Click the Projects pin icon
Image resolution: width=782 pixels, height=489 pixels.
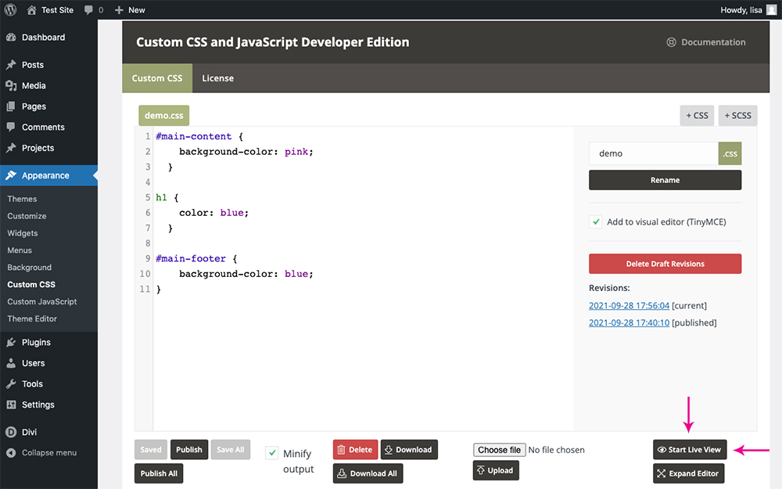pos(11,148)
